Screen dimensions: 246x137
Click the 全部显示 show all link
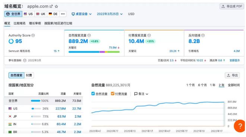coord(234,60)
